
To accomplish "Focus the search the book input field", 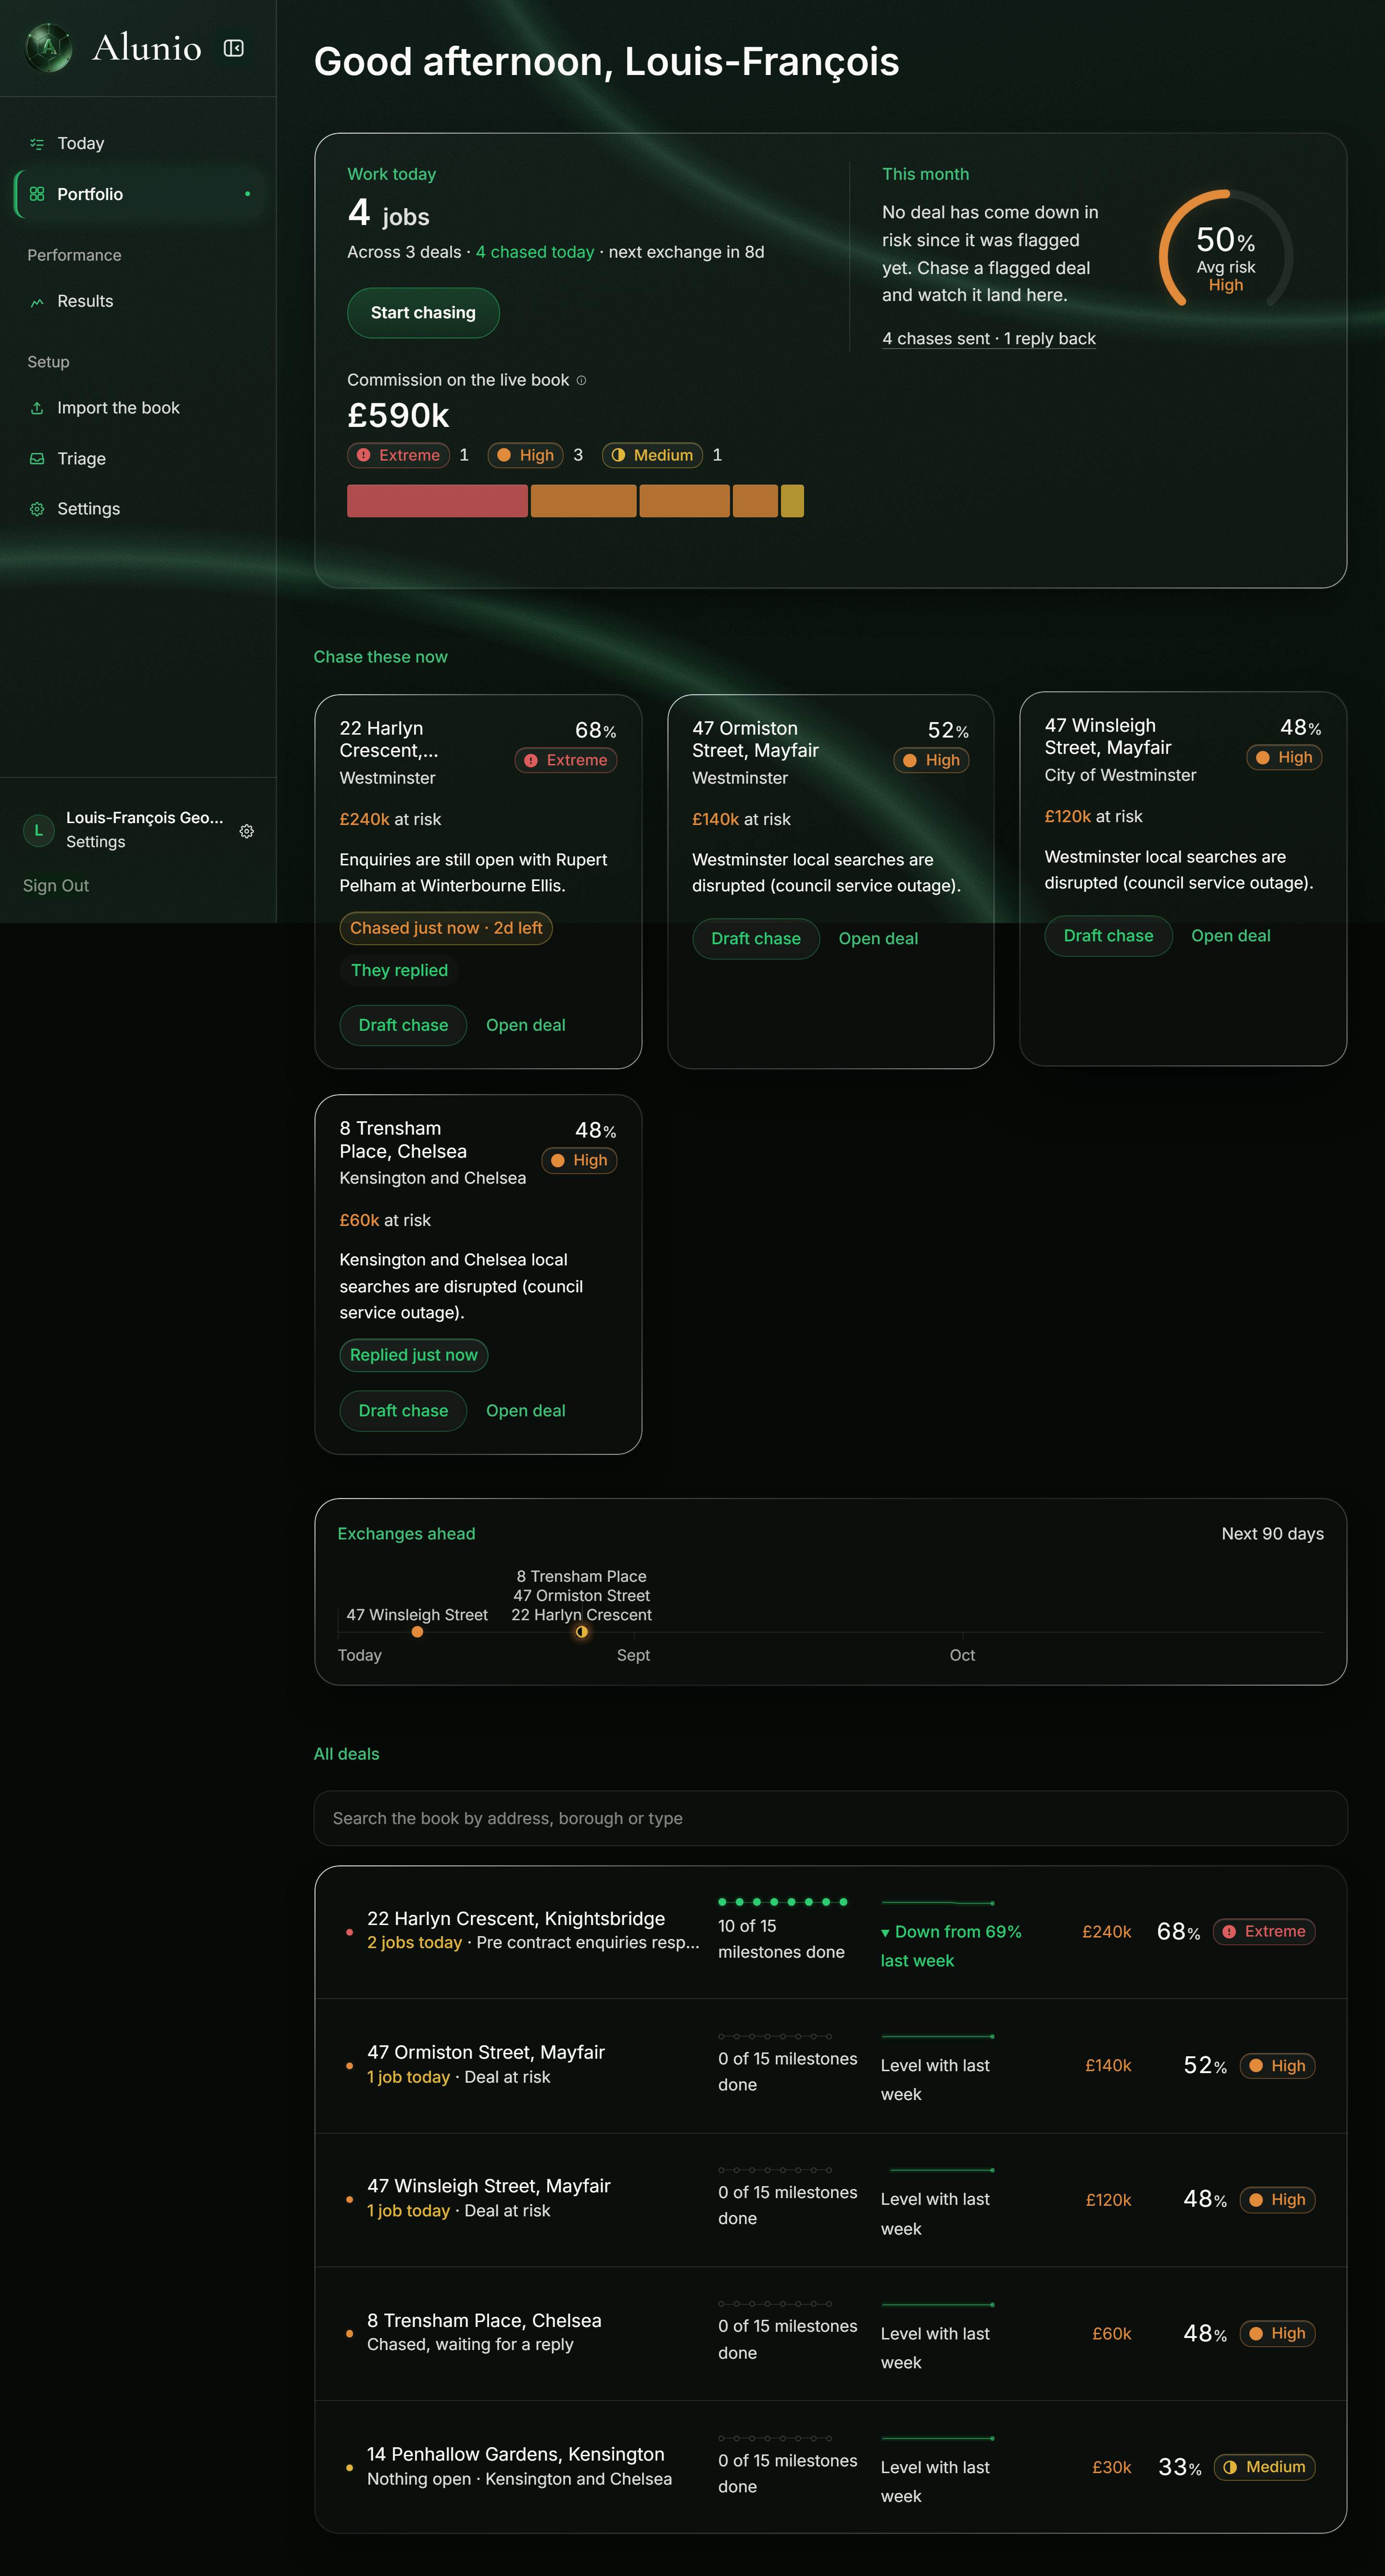I will coord(830,1818).
